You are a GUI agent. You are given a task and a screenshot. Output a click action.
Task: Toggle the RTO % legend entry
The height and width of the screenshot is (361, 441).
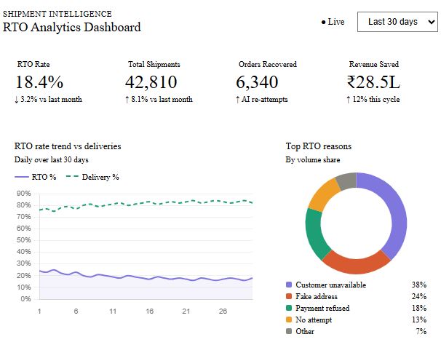(36, 177)
